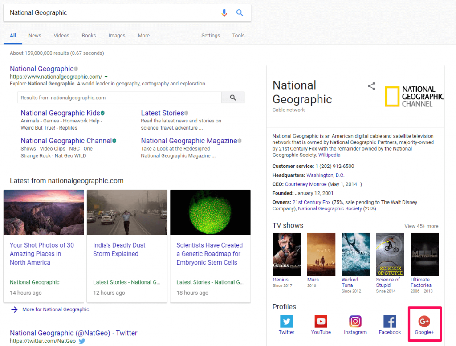
Task: Click green badge next to National Geographic Kids
Action: click(103, 113)
